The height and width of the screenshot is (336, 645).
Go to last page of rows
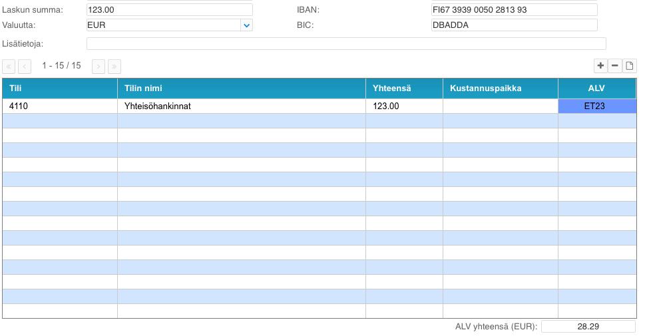point(114,67)
